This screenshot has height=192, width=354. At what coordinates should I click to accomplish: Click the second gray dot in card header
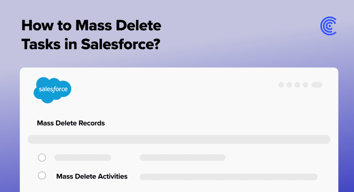(x=289, y=85)
